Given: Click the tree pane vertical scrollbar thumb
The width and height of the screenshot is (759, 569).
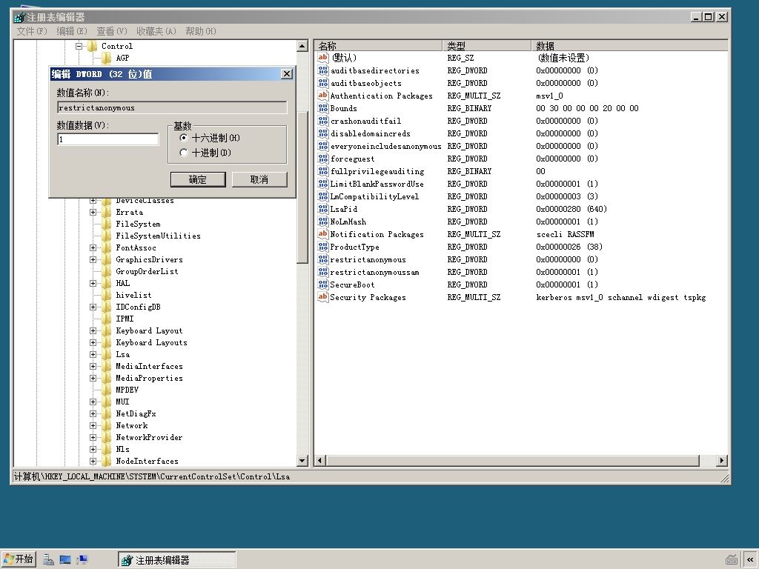Looking at the screenshot, I should coord(302,187).
